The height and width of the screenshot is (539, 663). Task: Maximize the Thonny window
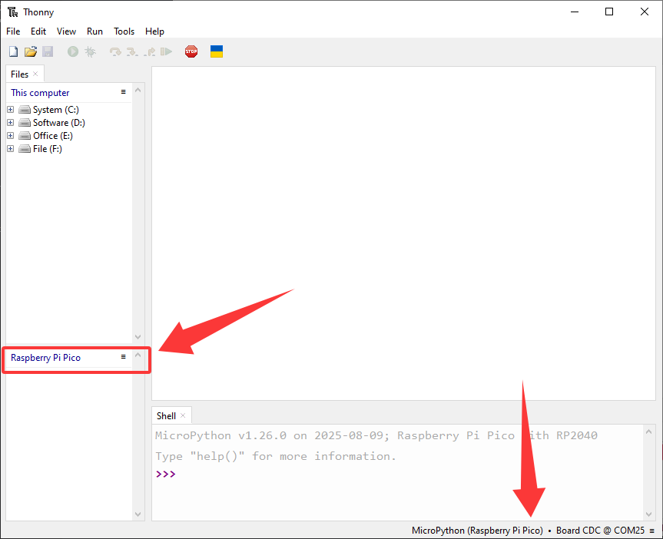click(609, 12)
